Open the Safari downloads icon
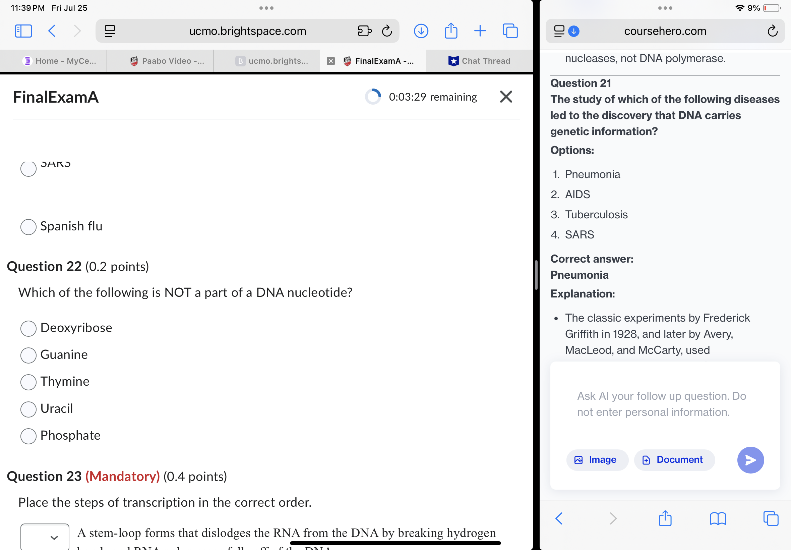Viewport: 791px width, 550px height. point(420,31)
